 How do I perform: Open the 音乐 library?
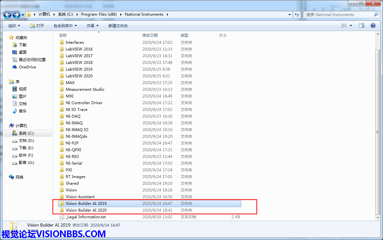pyautogui.click(x=23, y=111)
